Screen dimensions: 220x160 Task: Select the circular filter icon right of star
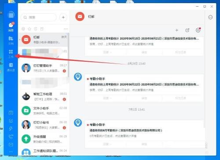36,29
